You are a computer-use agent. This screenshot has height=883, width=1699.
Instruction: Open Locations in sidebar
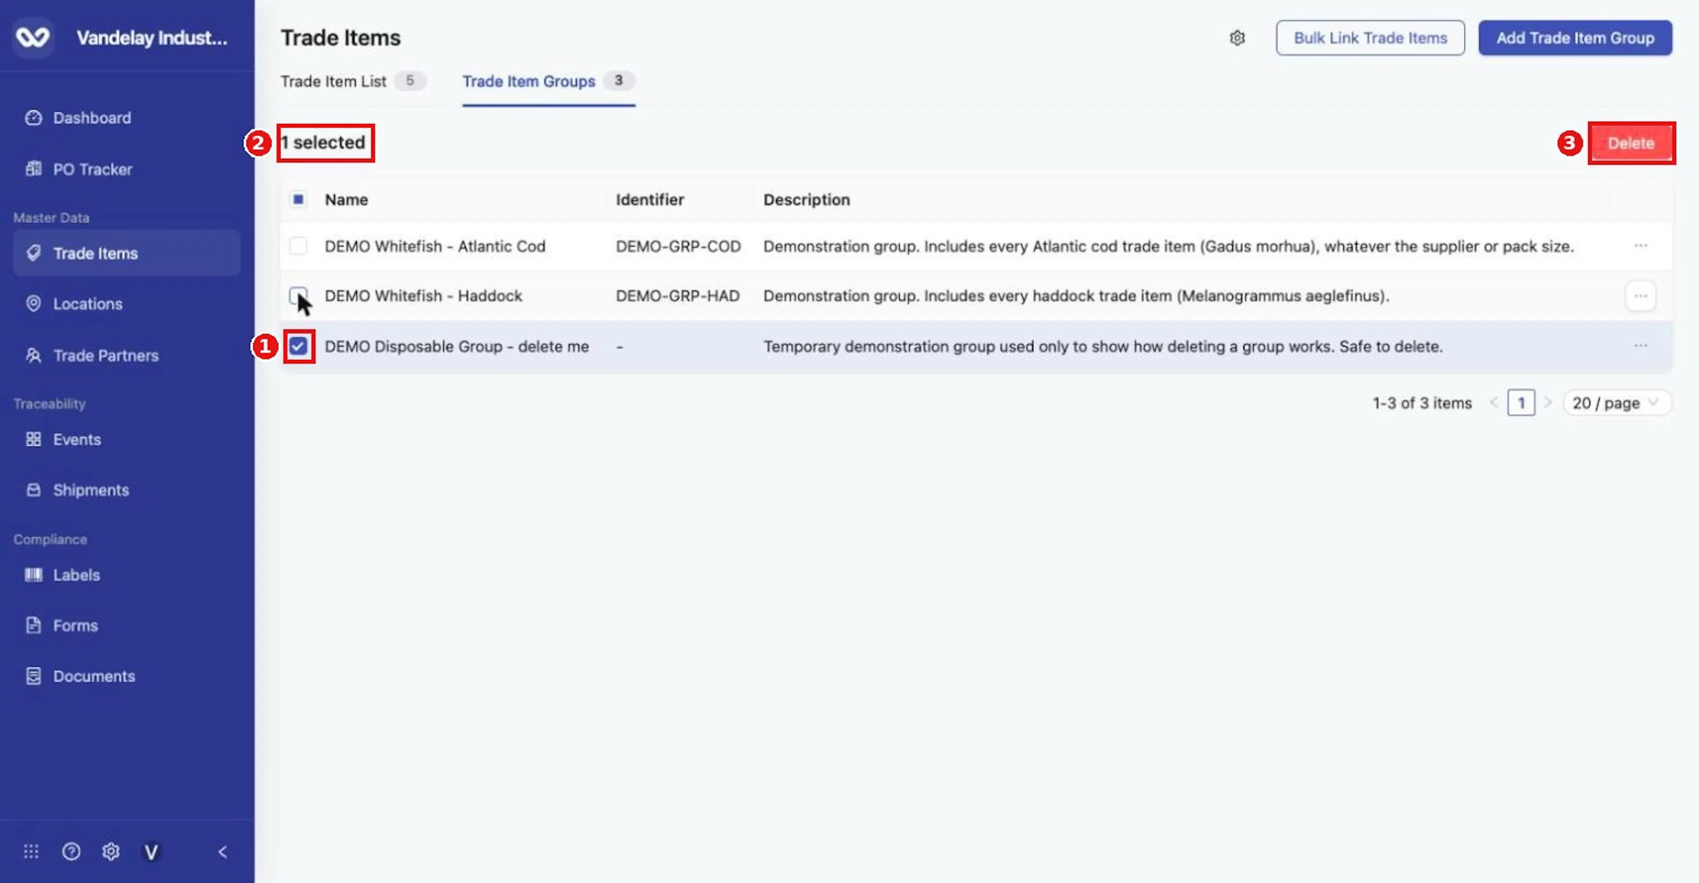[x=126, y=304]
